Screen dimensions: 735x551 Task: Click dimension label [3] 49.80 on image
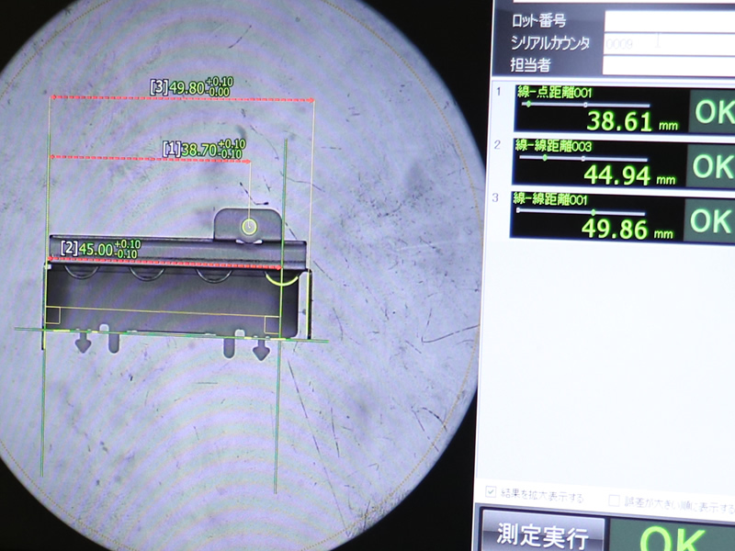click(x=191, y=87)
